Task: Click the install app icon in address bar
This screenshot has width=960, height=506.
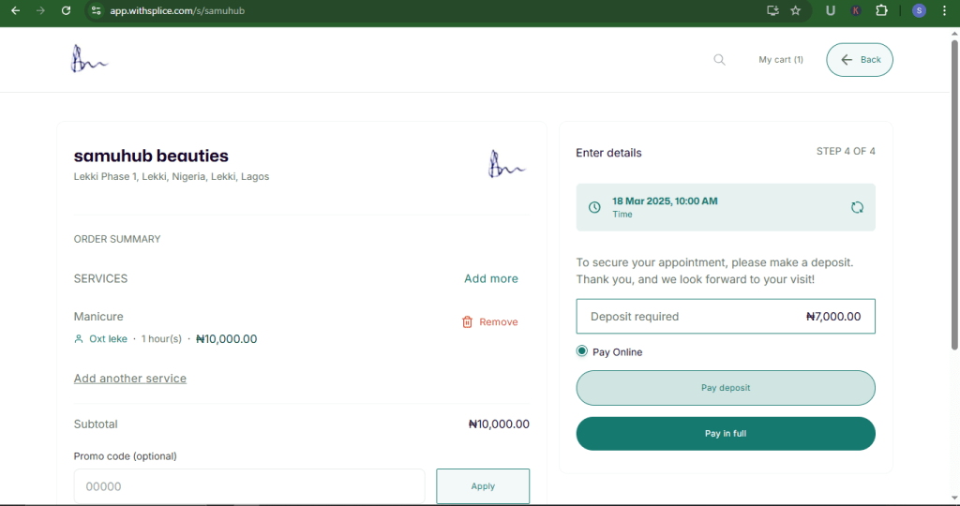Action: 772,10
